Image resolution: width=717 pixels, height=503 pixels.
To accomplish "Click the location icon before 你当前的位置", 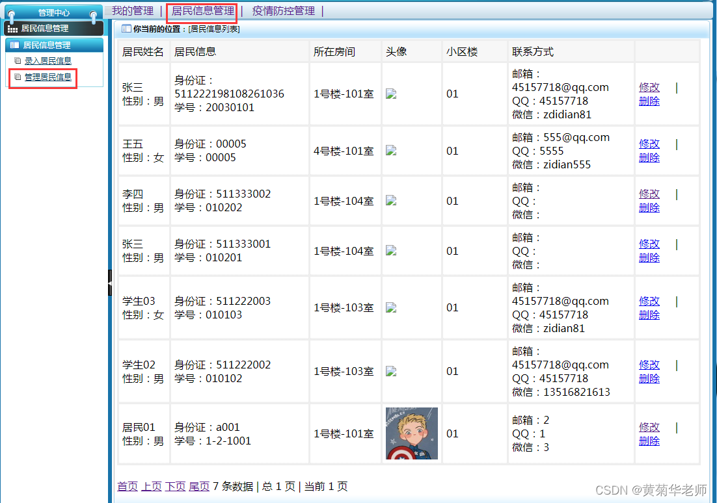I will [x=126, y=29].
